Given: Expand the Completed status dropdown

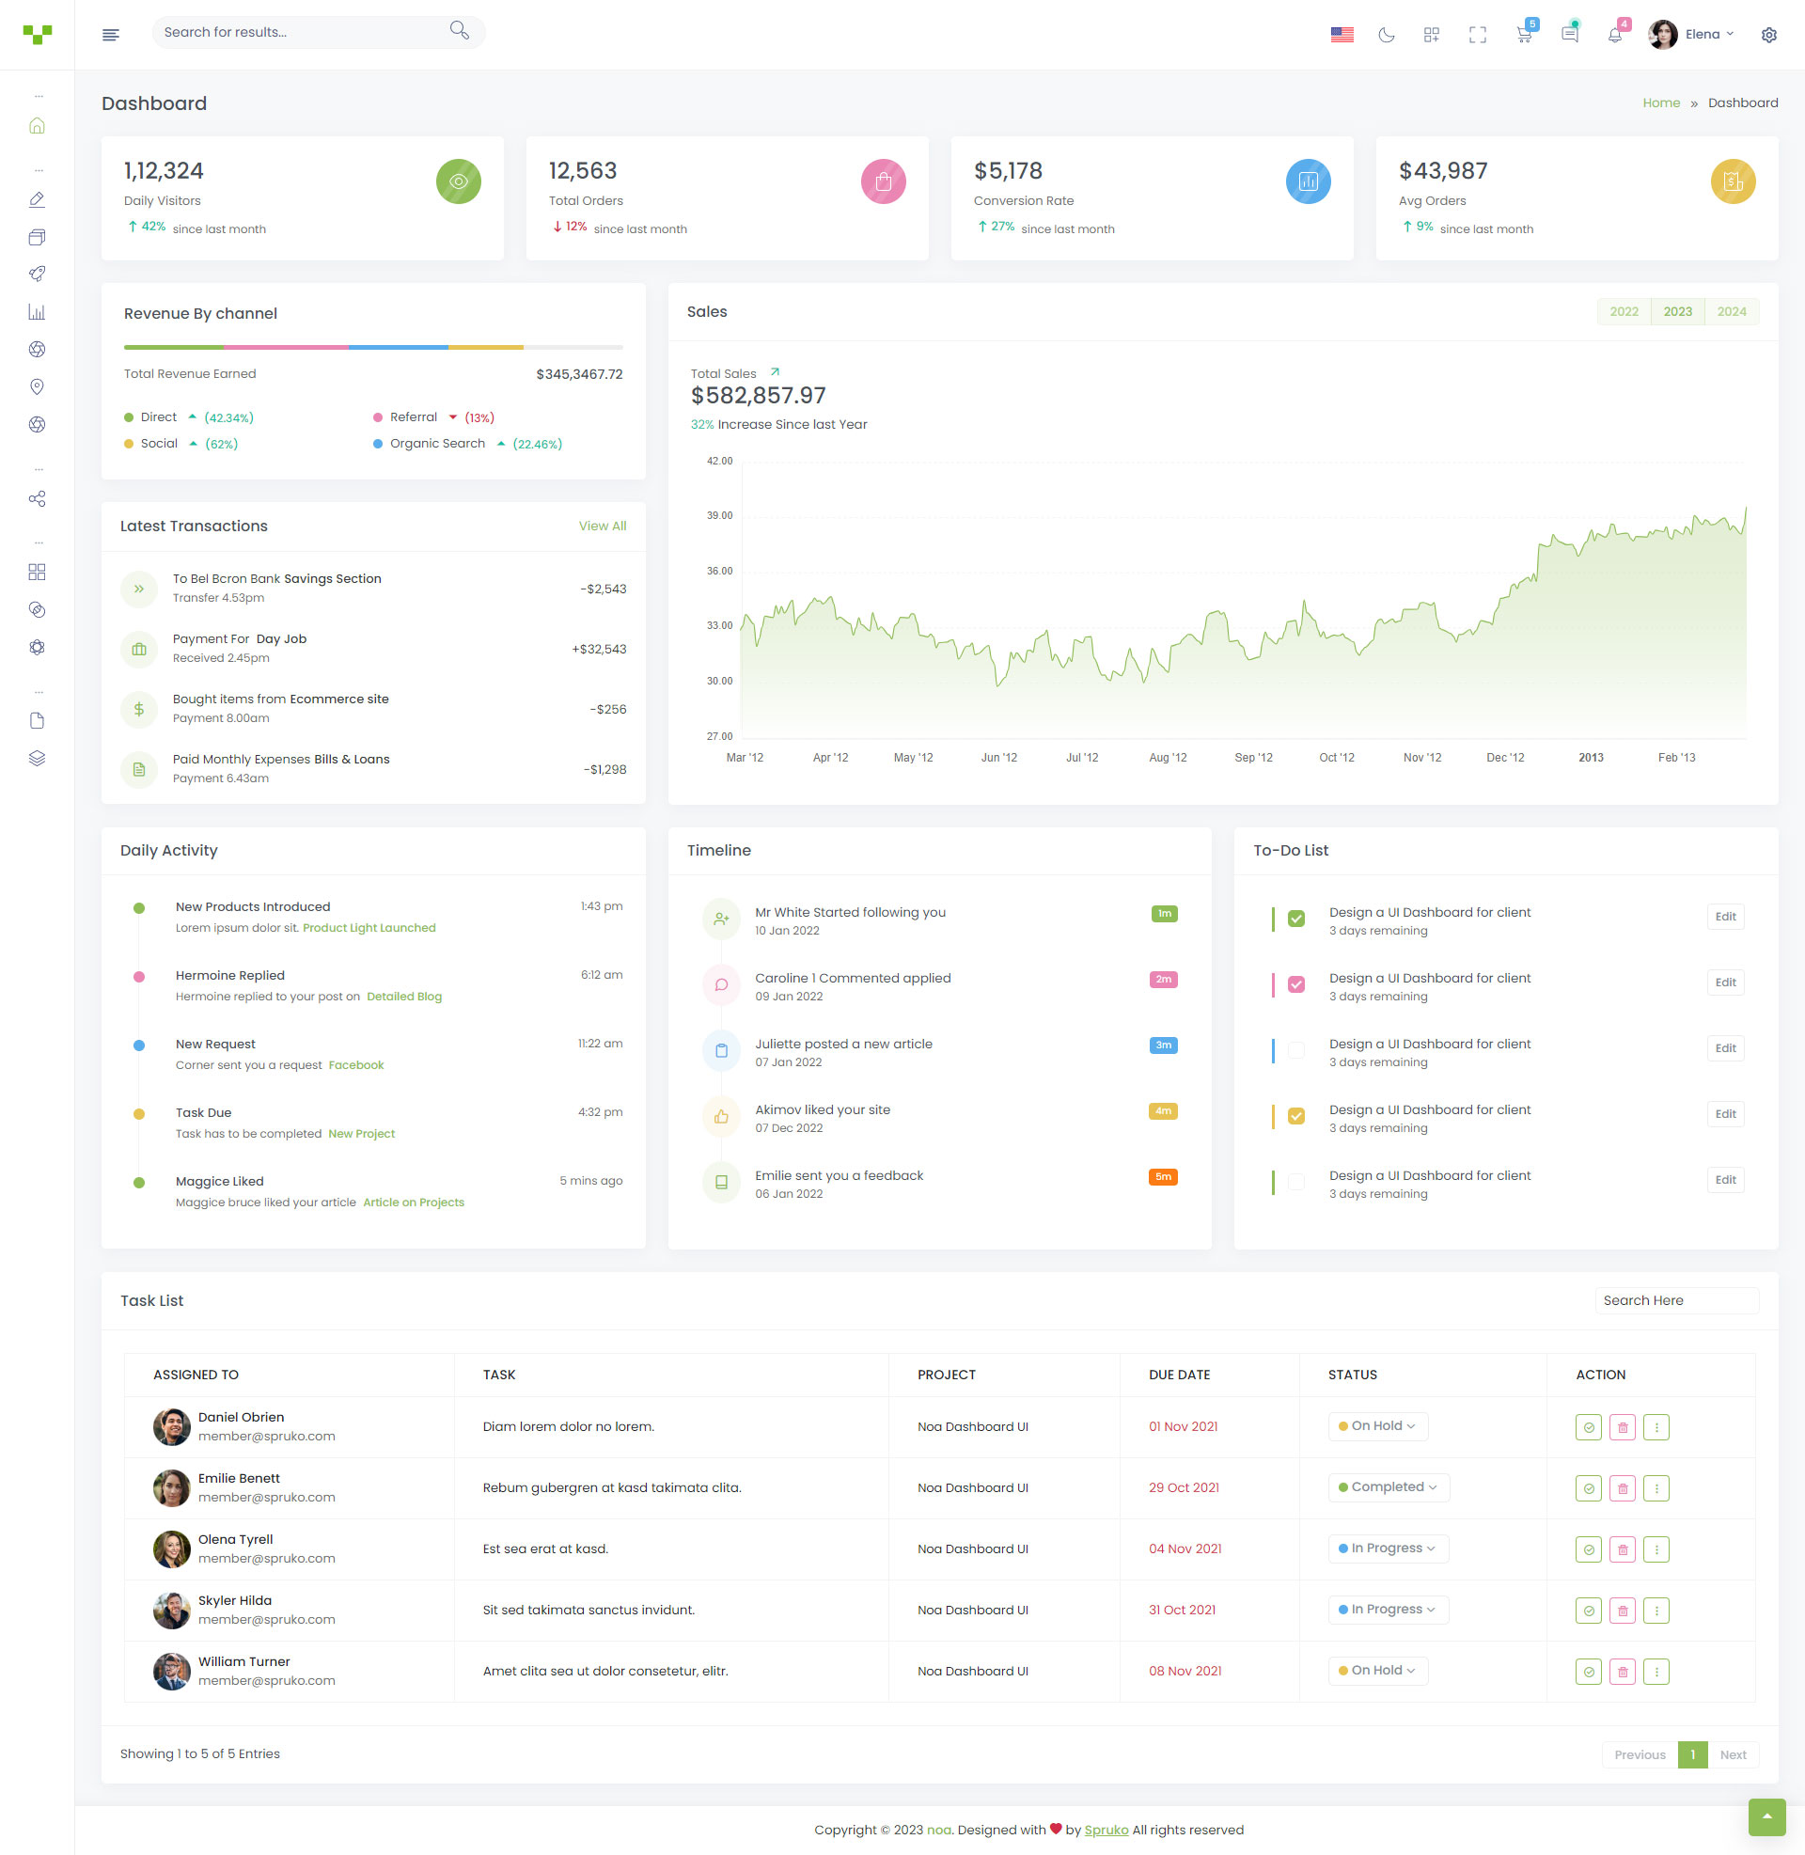Looking at the screenshot, I should (1388, 1487).
